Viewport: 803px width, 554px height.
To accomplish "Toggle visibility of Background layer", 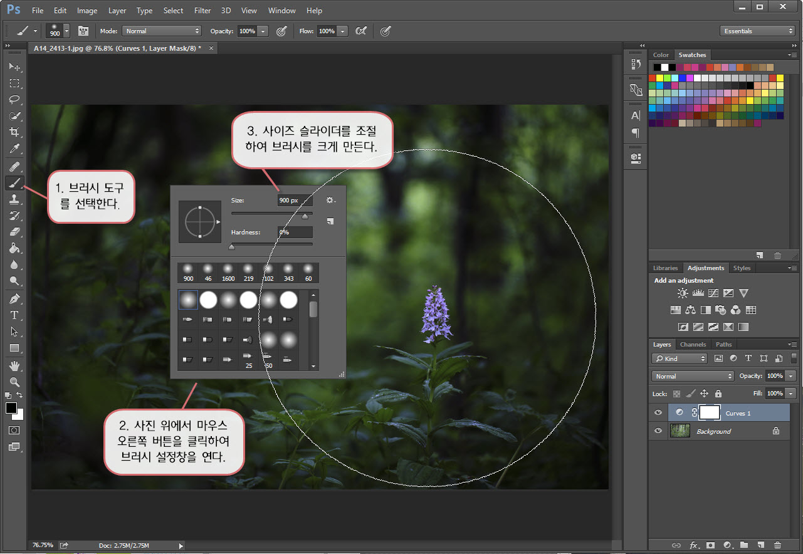I will 658,431.
